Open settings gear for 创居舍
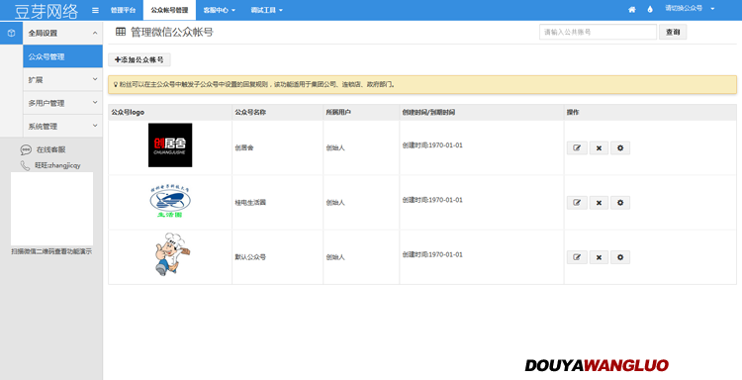Viewport: 742px width, 380px height. [620, 148]
